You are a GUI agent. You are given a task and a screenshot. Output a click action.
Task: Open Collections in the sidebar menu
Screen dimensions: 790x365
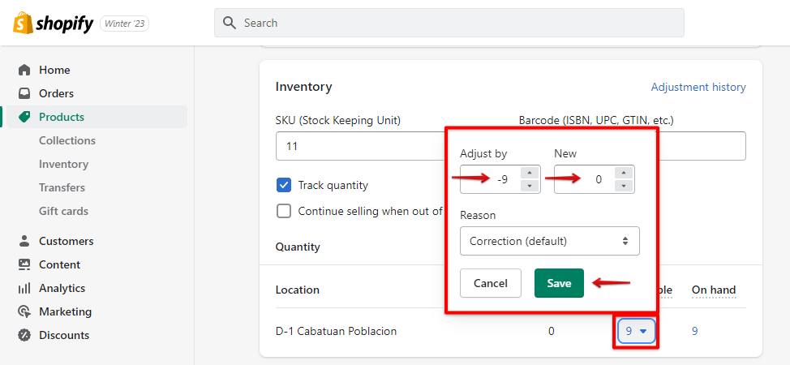[x=67, y=140]
